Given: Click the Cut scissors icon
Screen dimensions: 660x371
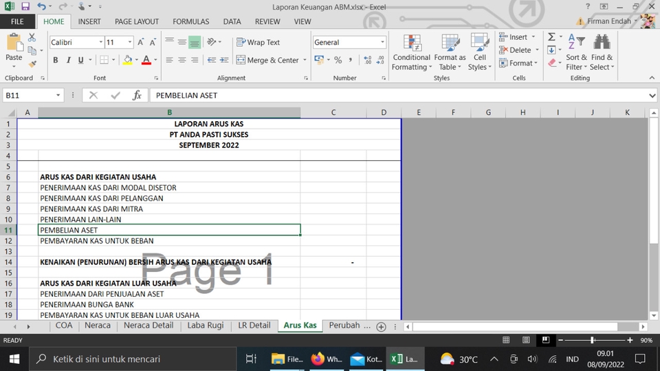Looking at the screenshot, I should click(32, 38).
